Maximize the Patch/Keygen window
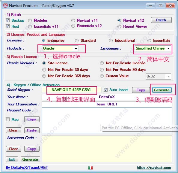Image resolution: width=178 pixels, height=173 pixels. point(160,6)
